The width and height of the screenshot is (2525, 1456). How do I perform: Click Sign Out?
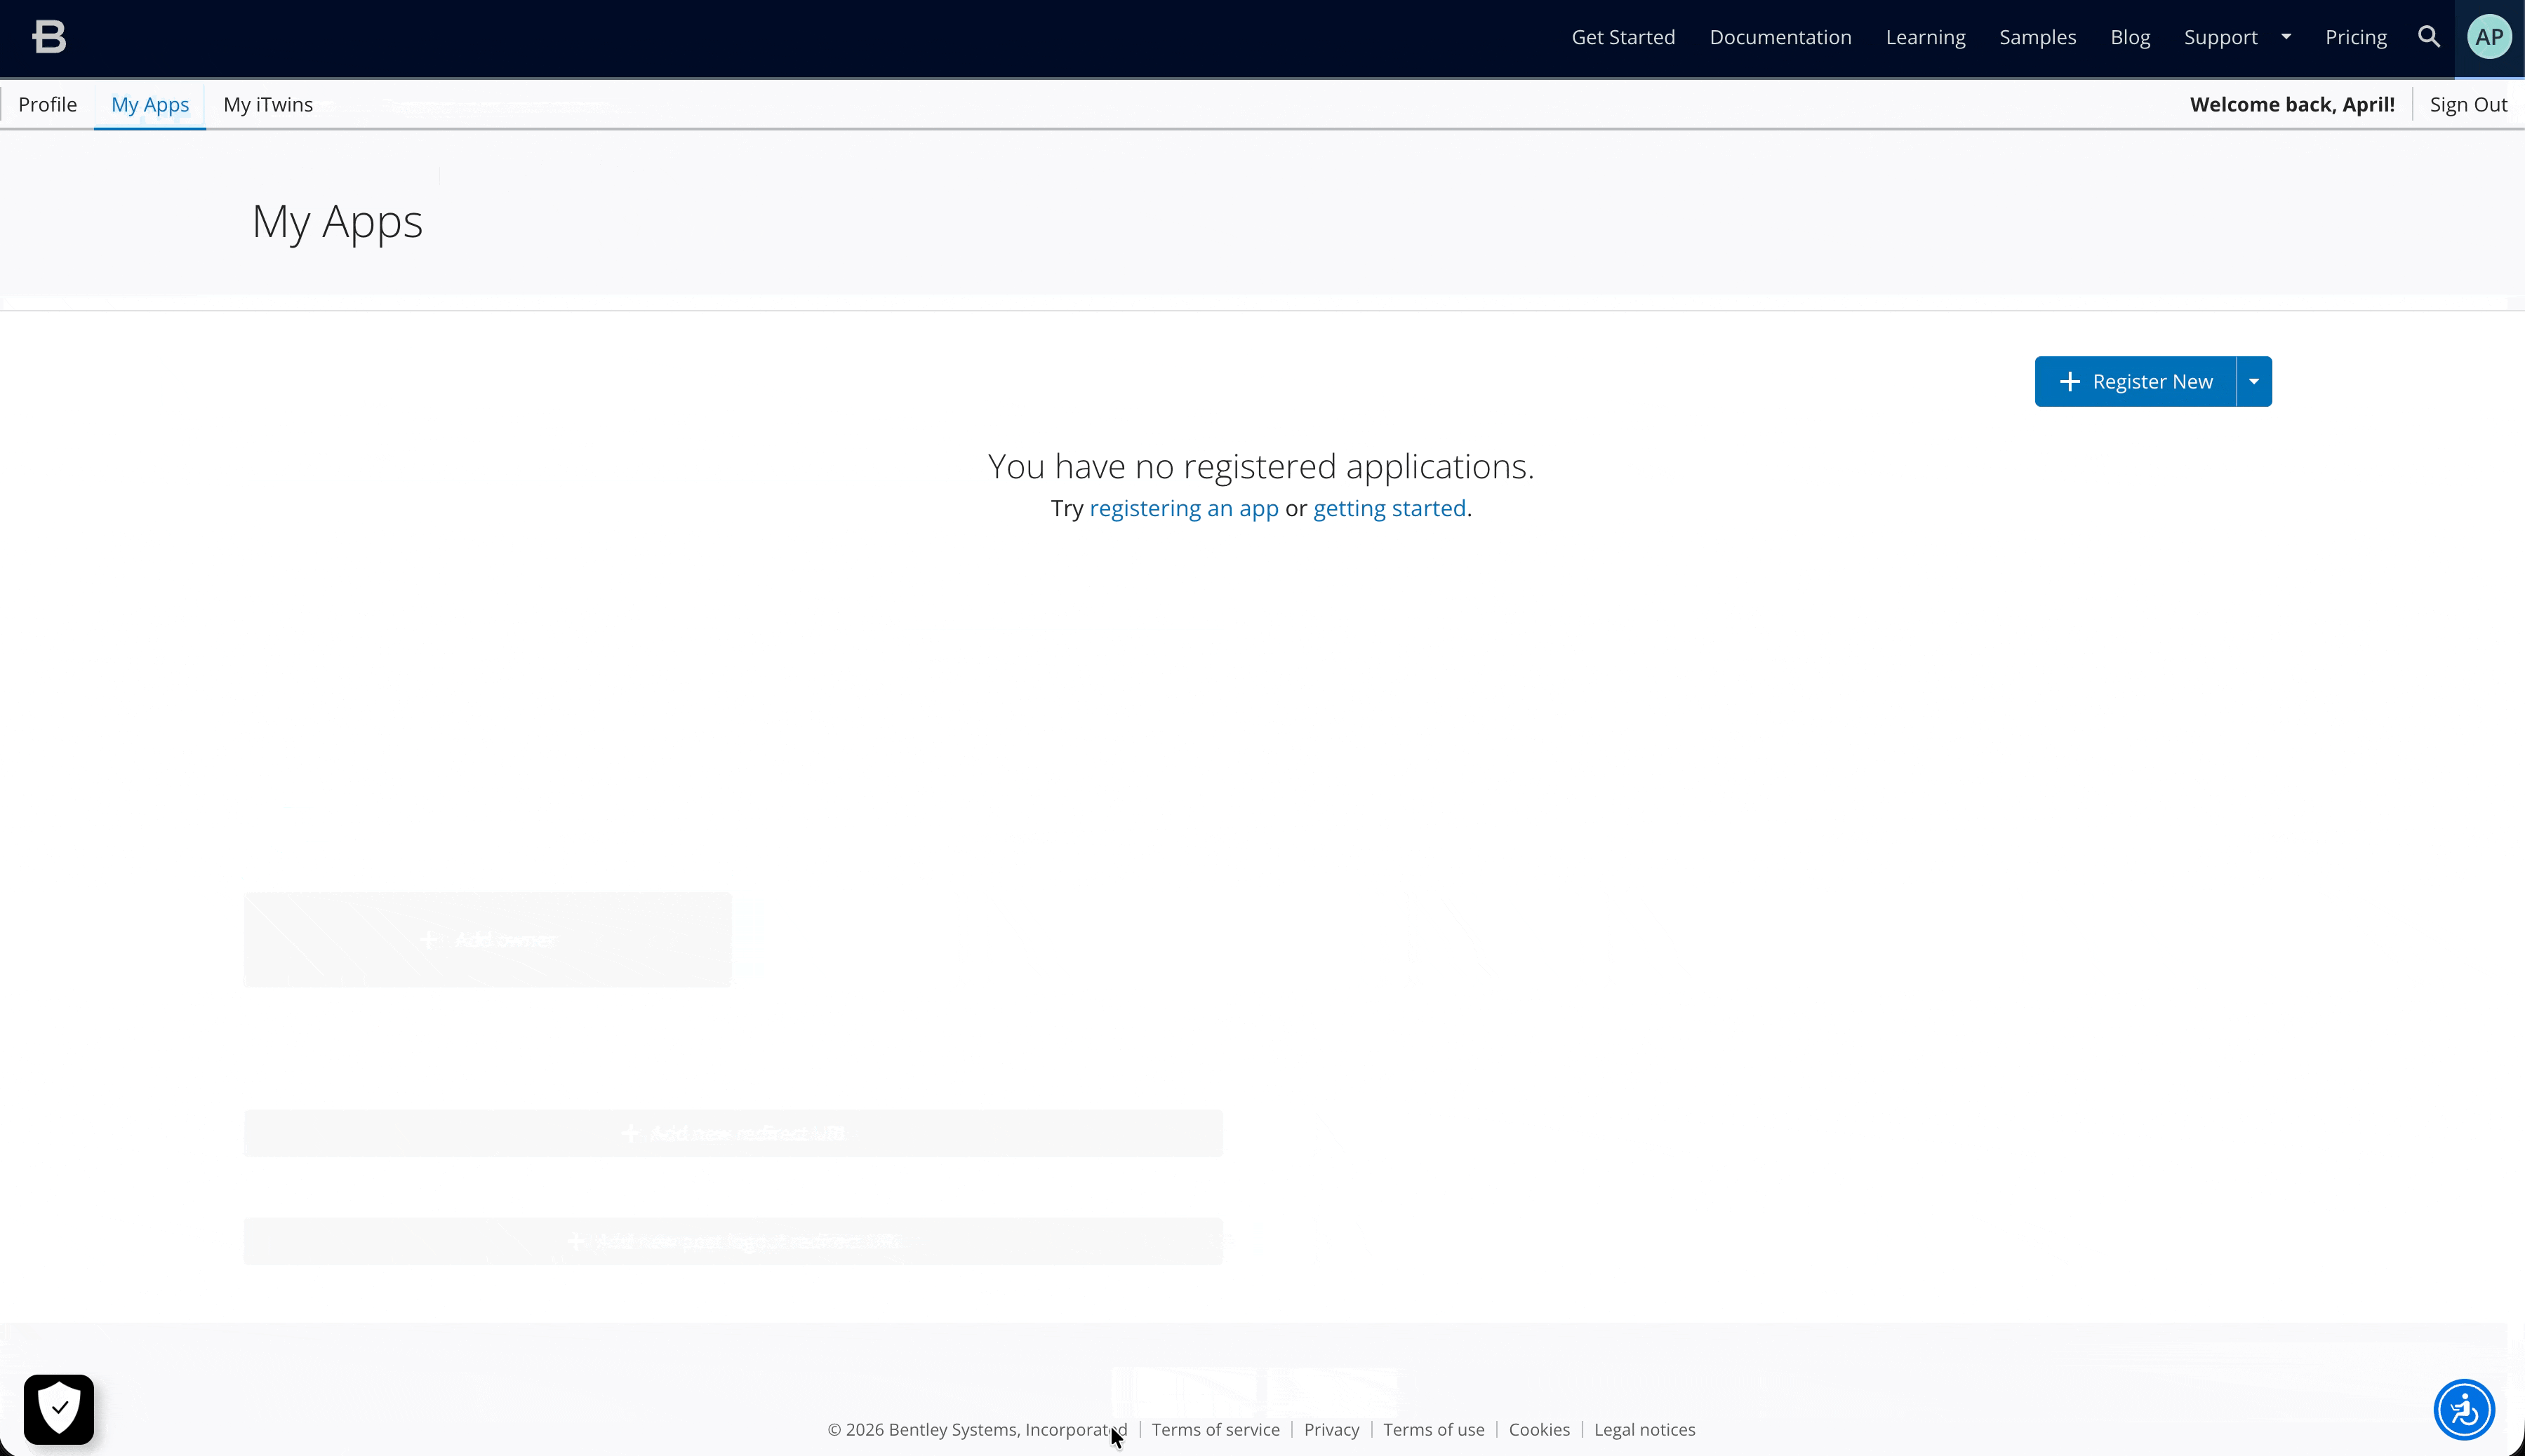point(2468,104)
